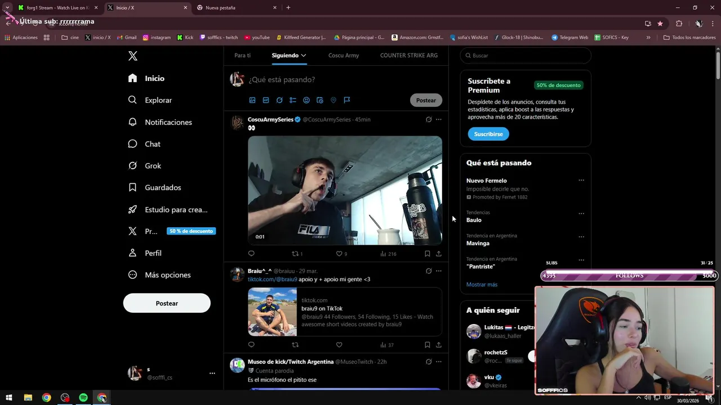Click Mostrar más under trends
The image size is (721, 405).
(x=482, y=285)
